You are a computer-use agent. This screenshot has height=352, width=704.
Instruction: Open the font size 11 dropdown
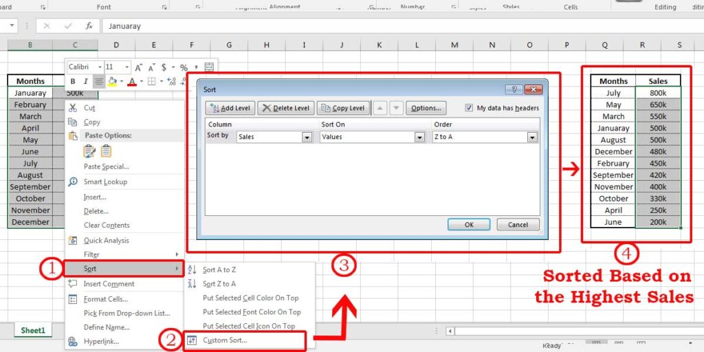[127, 67]
